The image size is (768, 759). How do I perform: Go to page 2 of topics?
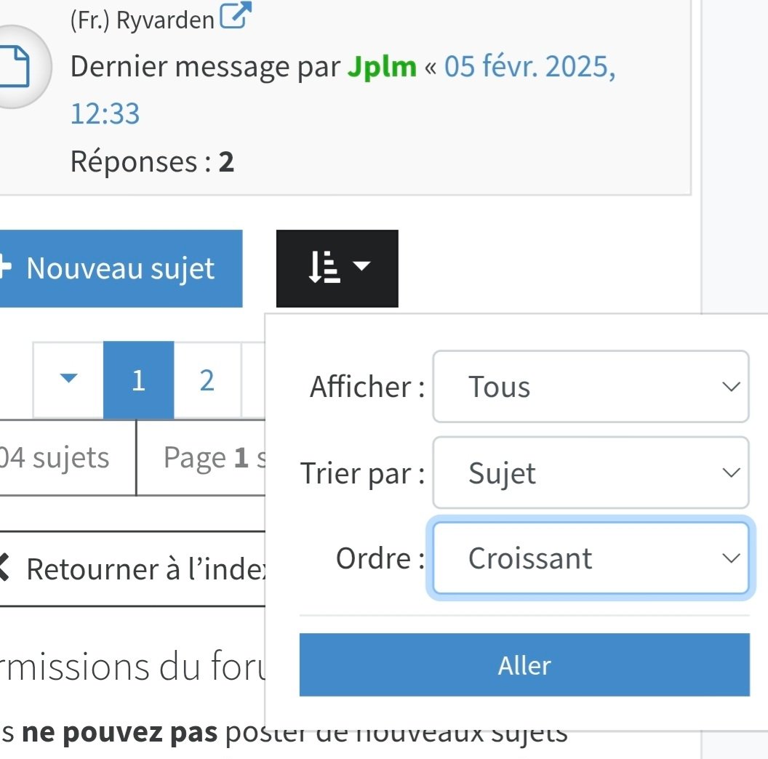[207, 380]
